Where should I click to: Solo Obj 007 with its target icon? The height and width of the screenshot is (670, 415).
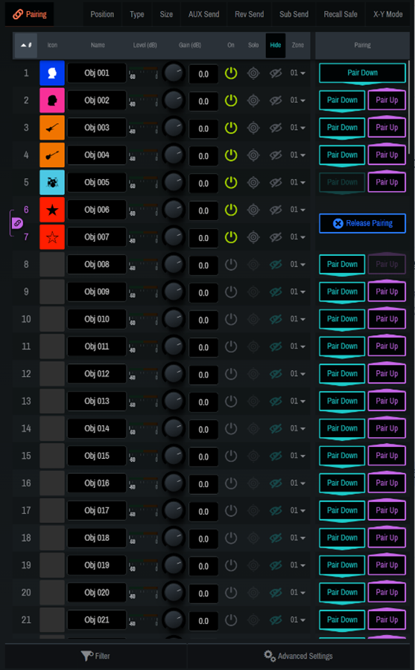pos(253,237)
